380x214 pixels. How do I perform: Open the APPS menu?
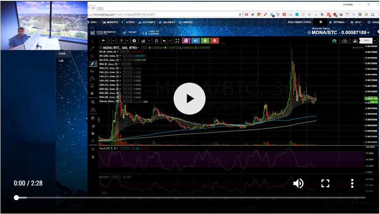94,22
